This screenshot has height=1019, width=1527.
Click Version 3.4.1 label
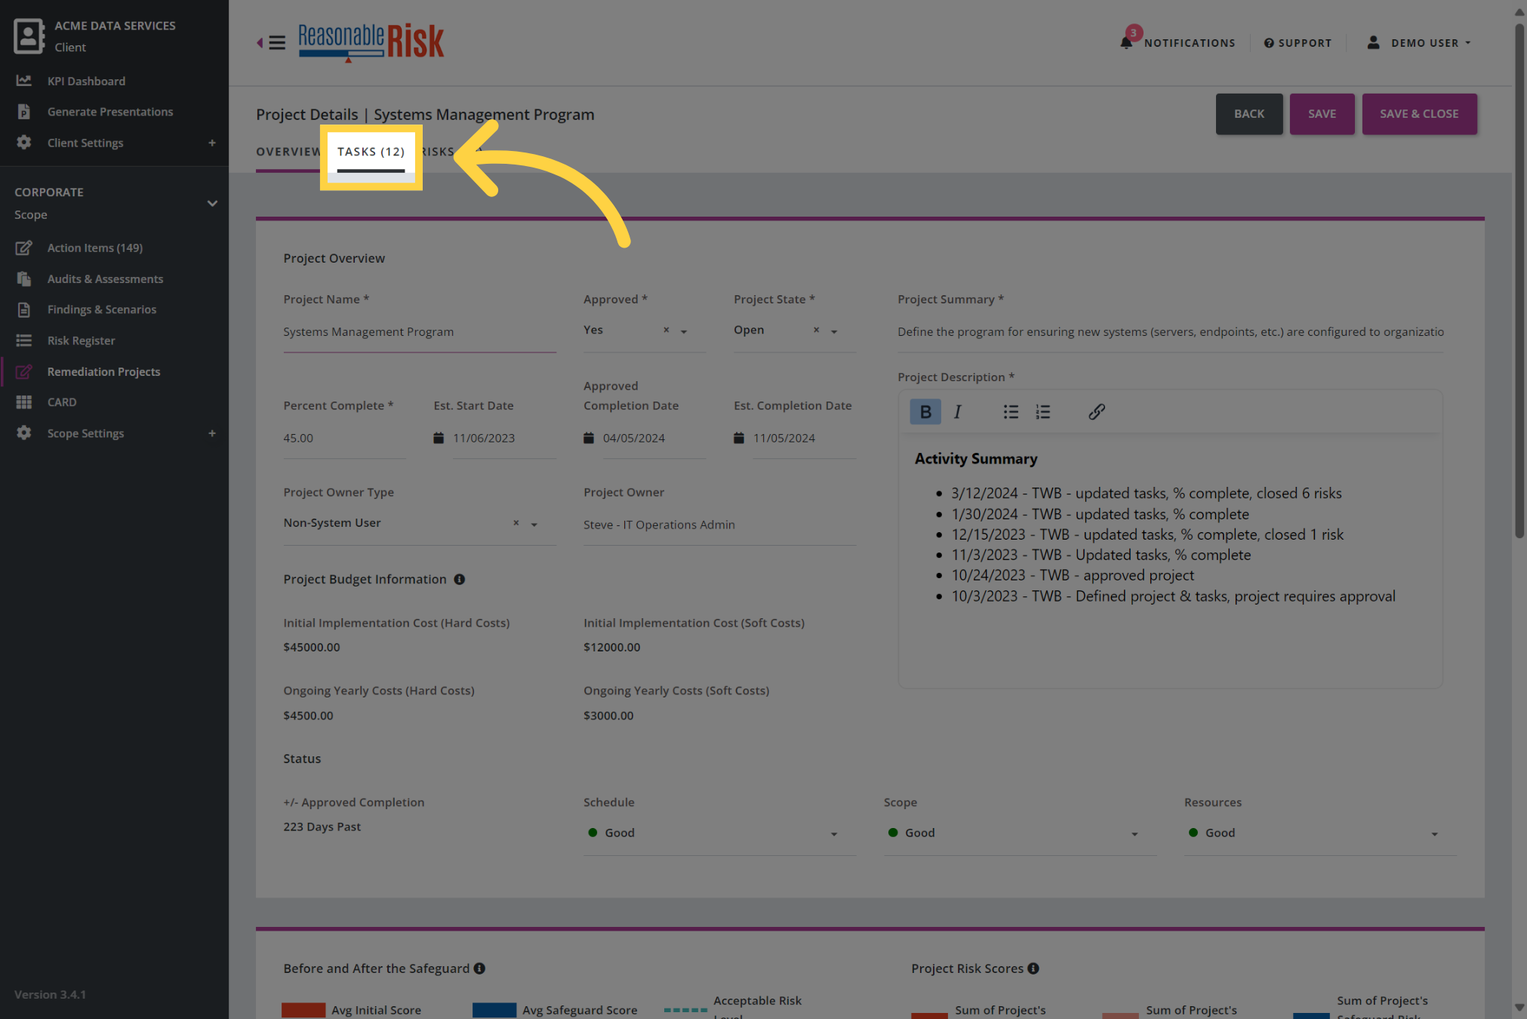coord(50,995)
